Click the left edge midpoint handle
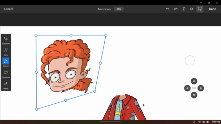The width and height of the screenshot is (221, 124). pos(36,72)
